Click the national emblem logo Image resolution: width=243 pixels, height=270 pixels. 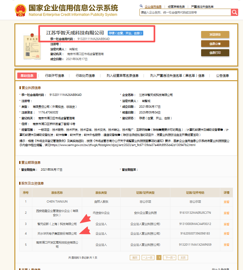tap(20, 10)
